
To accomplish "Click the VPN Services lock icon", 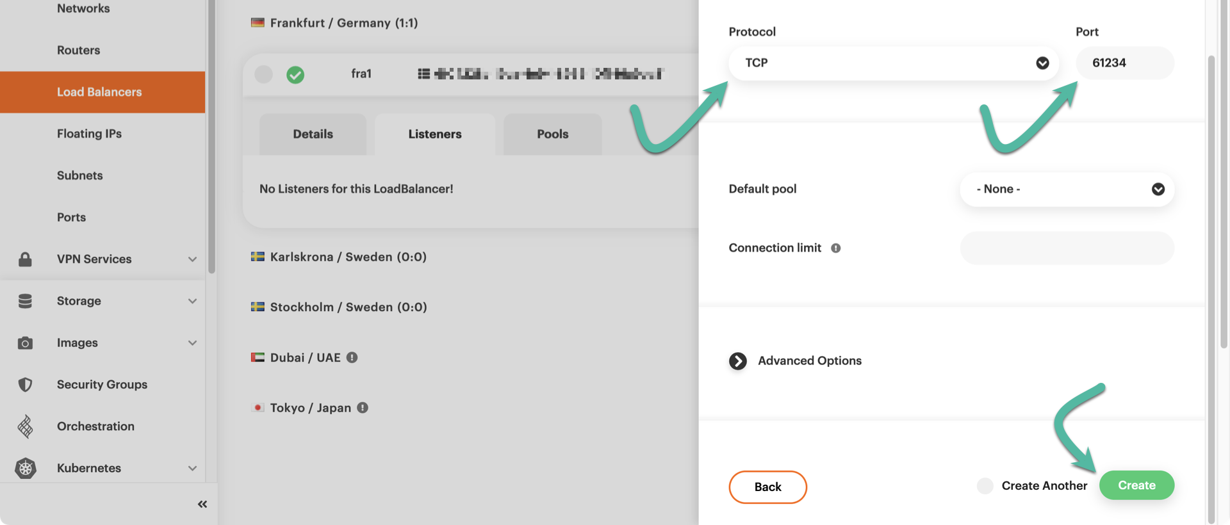I will pos(25,259).
